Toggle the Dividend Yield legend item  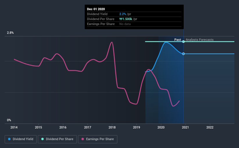click(21, 139)
